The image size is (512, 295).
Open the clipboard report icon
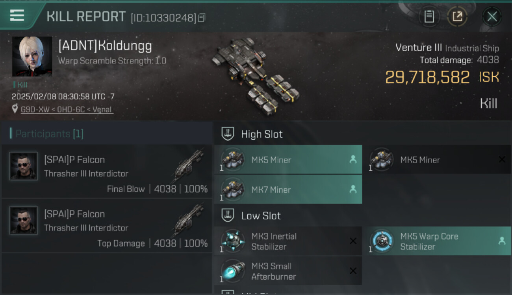coord(429,17)
